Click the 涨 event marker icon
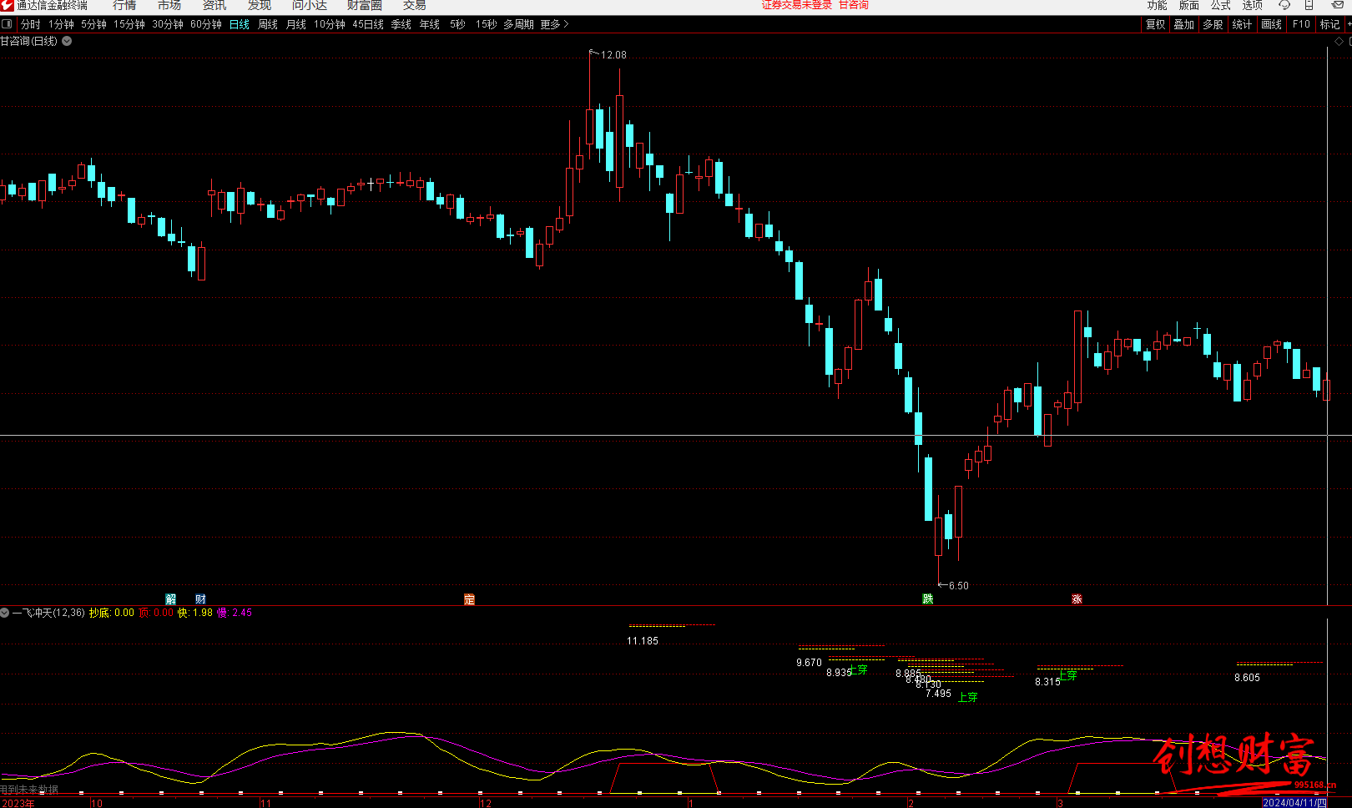This screenshot has width=1352, height=808. [x=1077, y=599]
